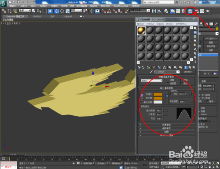Click Get Material icon in Material Editor

click(139, 67)
